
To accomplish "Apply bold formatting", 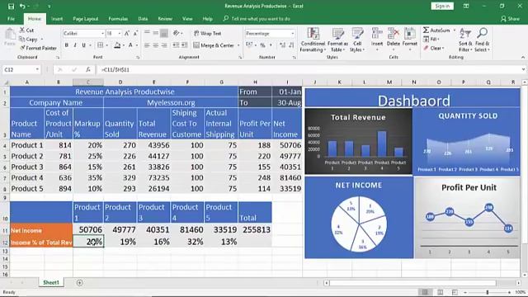I will coord(66,45).
